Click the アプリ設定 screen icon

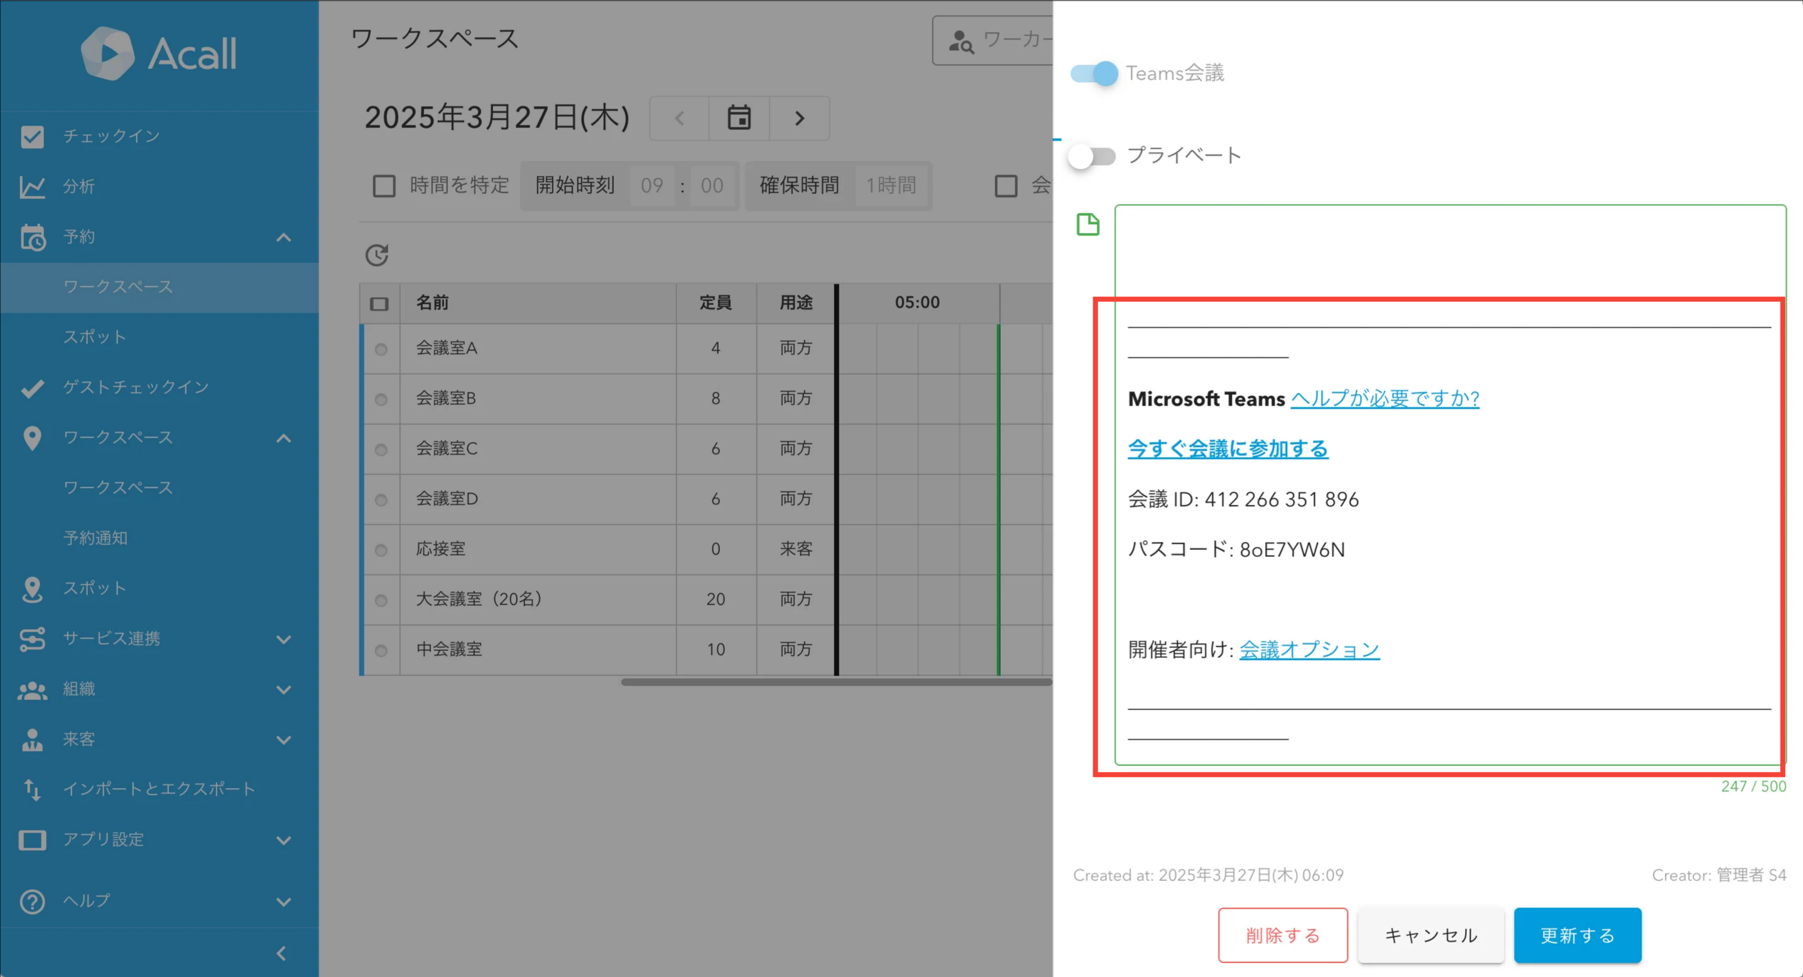click(x=32, y=840)
